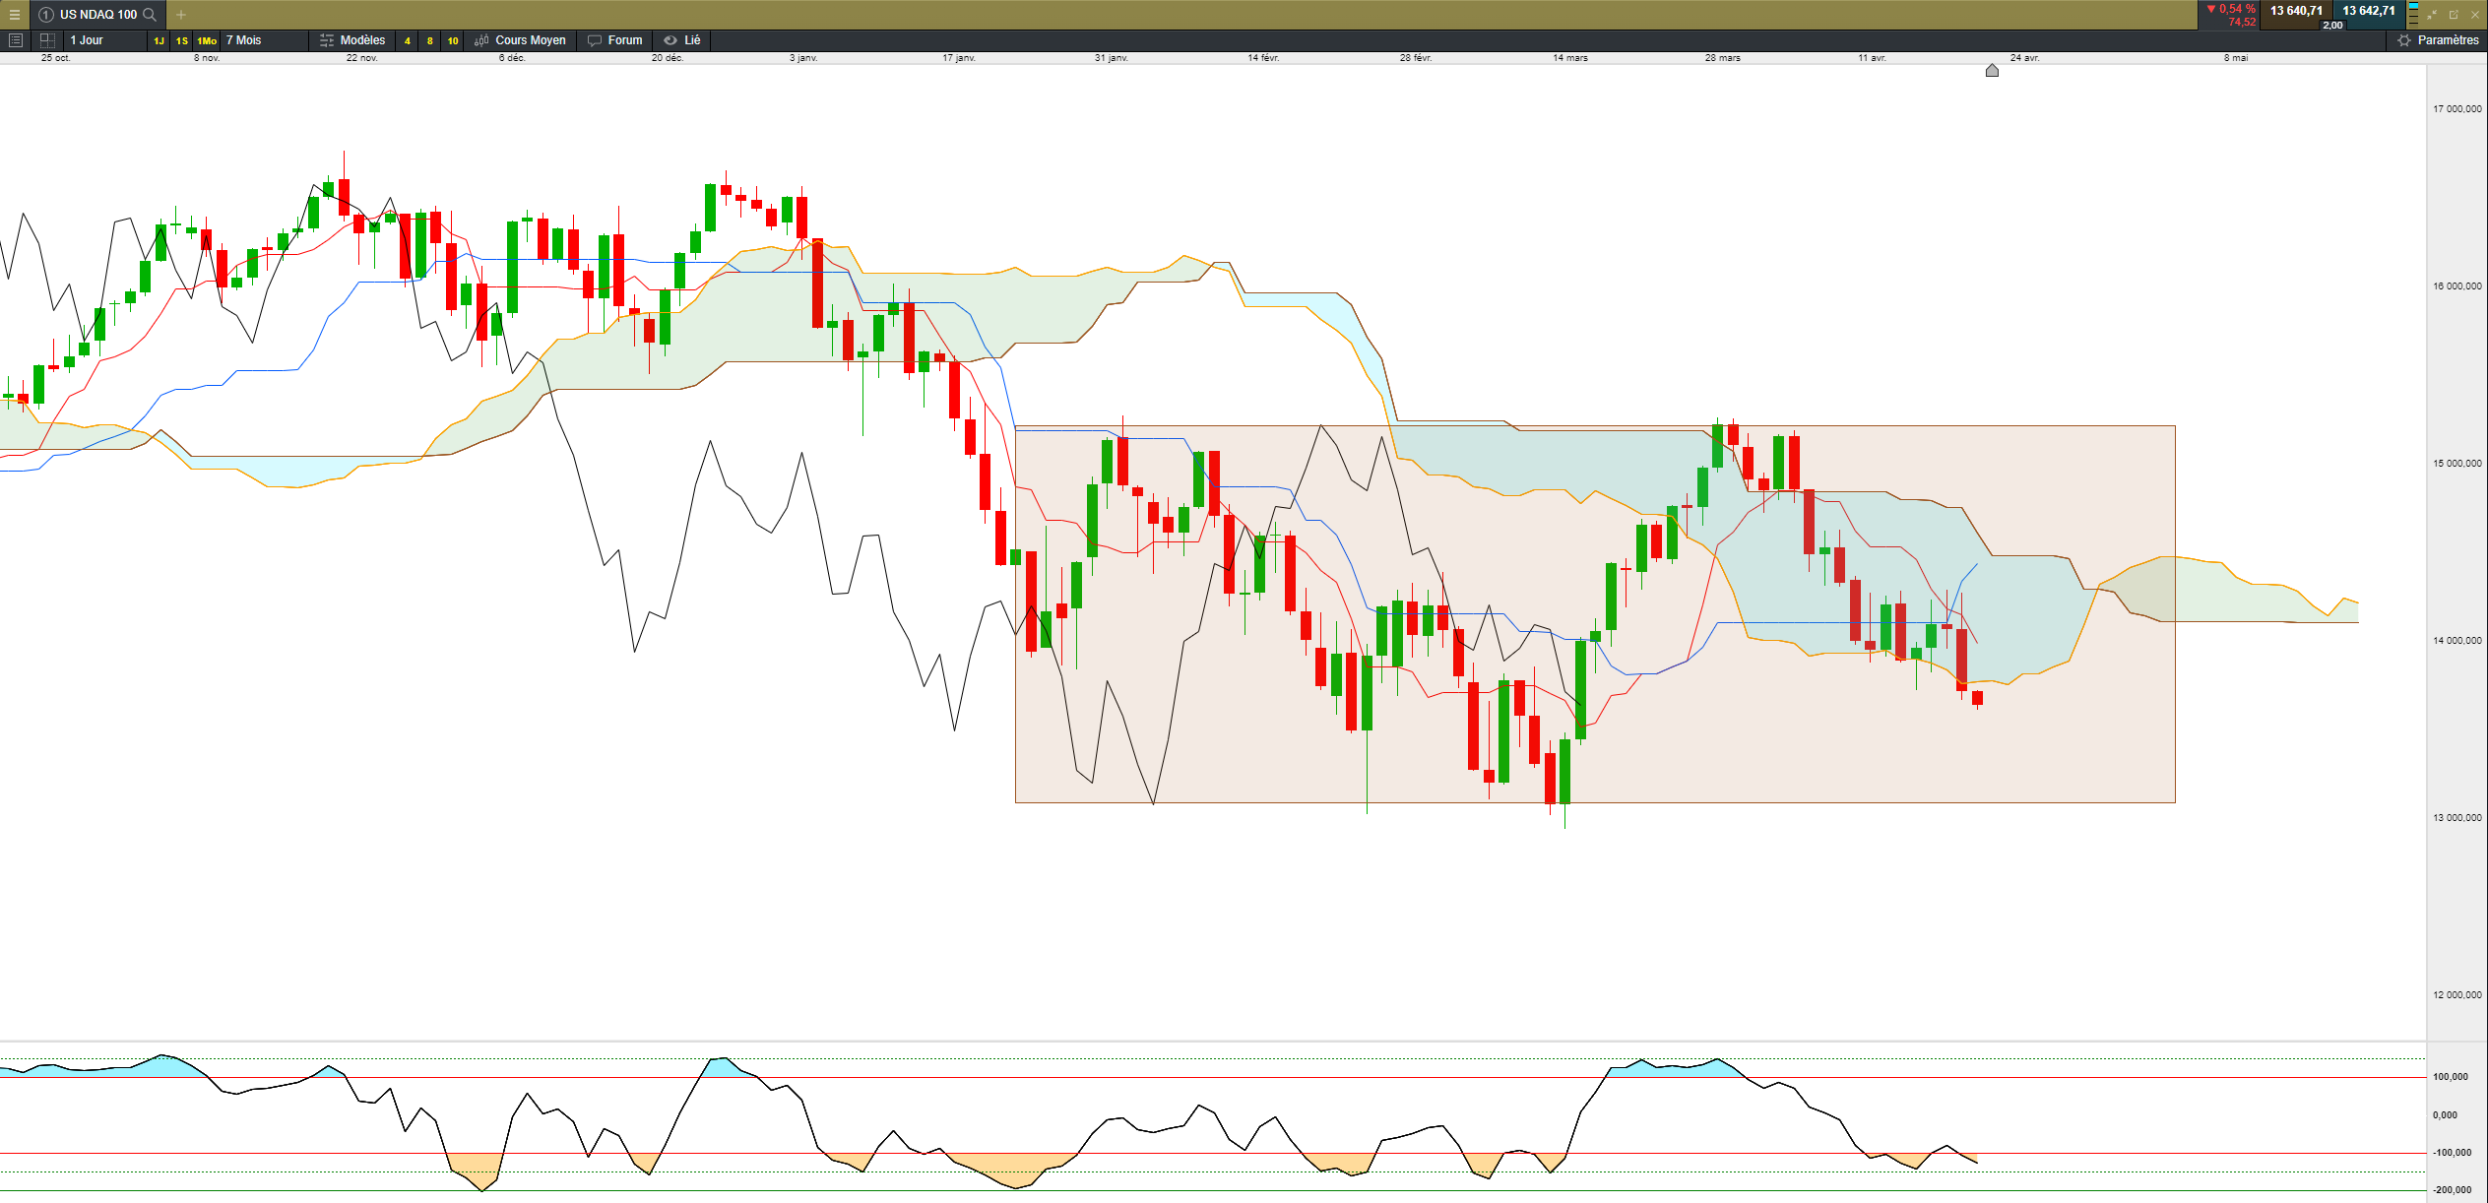Open the hamburger main menu

[x=14, y=14]
